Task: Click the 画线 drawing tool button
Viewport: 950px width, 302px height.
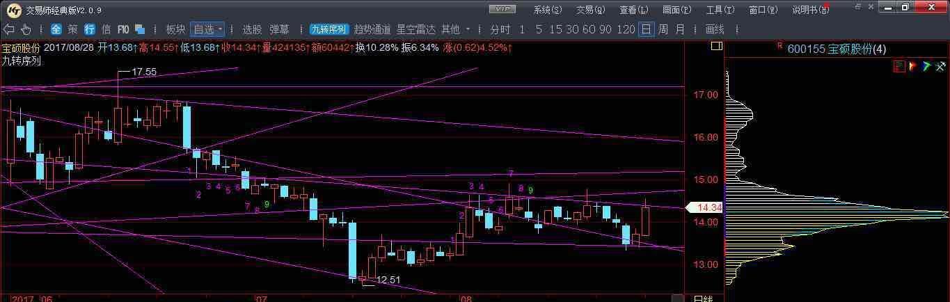Action: (x=715, y=30)
